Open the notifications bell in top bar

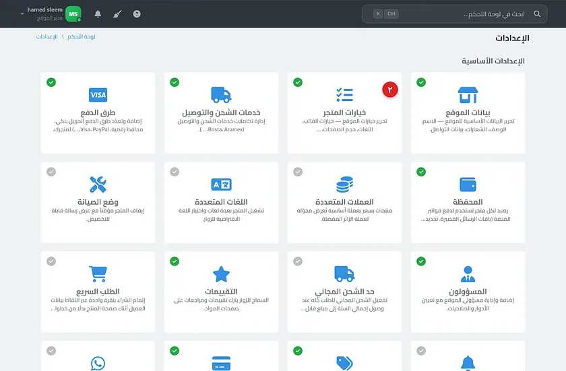click(98, 13)
